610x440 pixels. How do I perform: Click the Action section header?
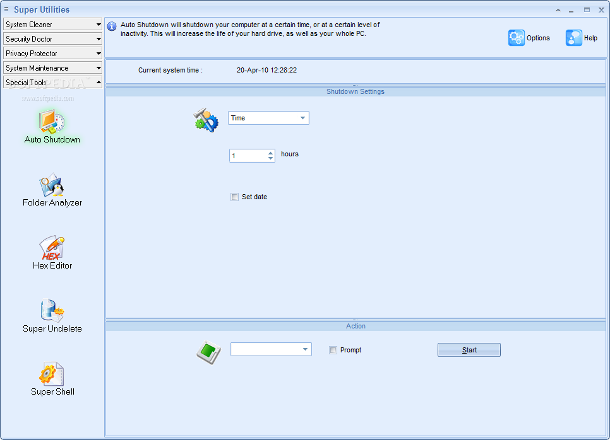click(x=356, y=326)
